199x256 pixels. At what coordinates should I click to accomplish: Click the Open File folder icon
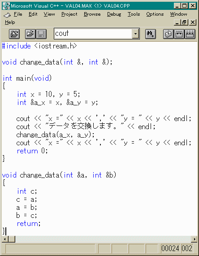pos(30,34)
